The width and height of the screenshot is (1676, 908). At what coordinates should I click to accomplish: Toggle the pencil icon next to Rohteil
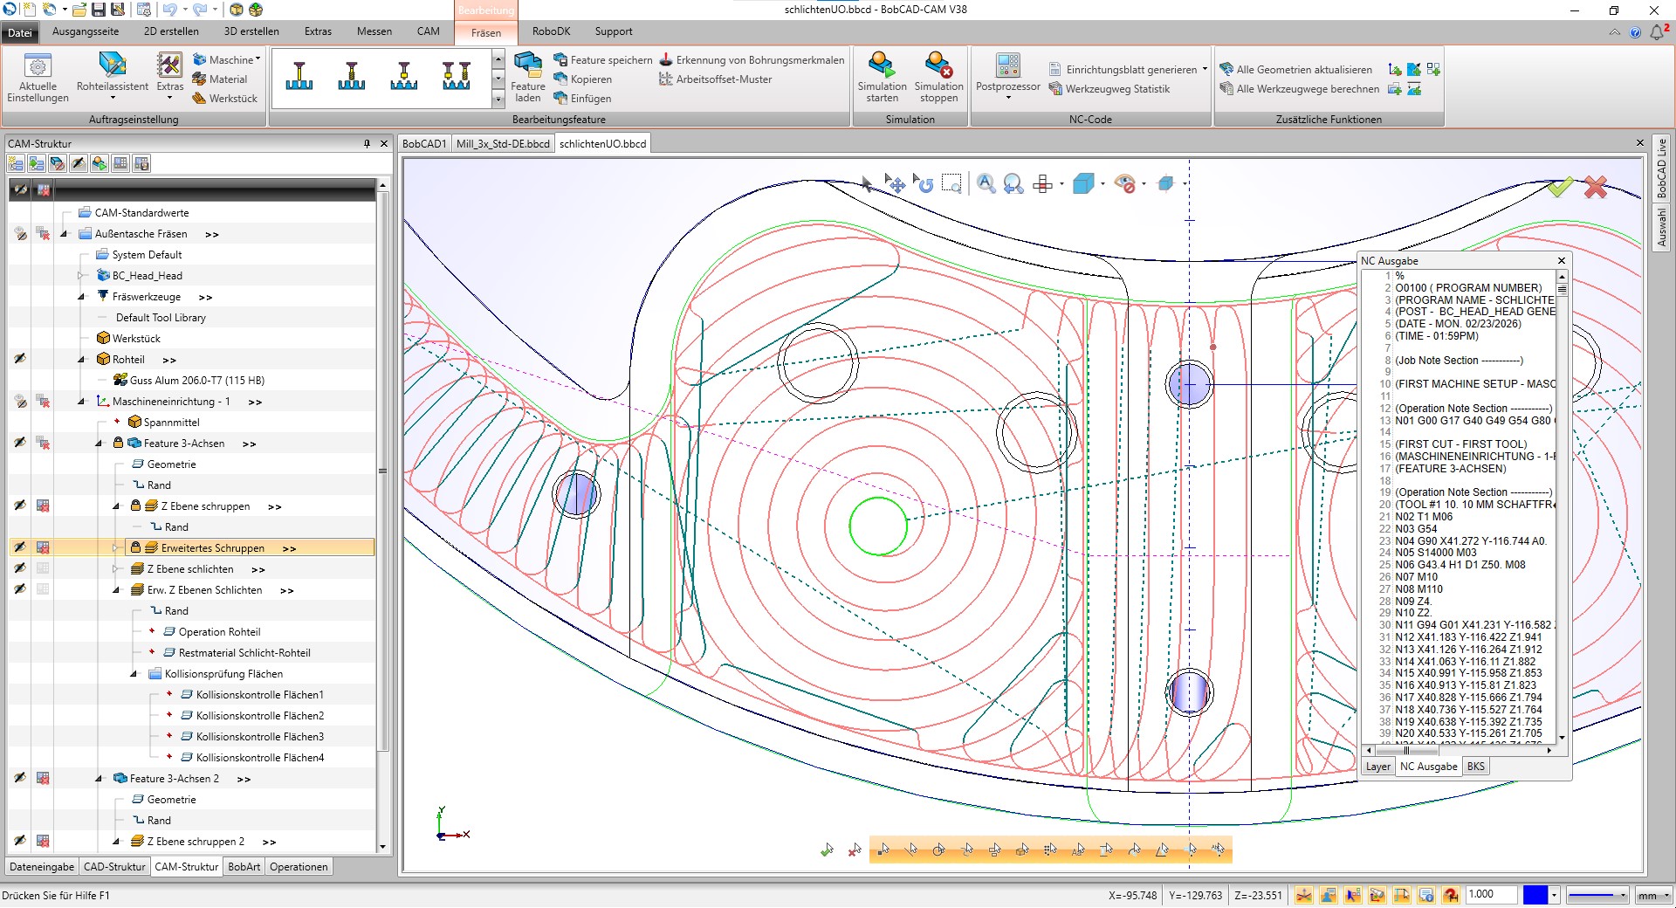click(x=19, y=359)
